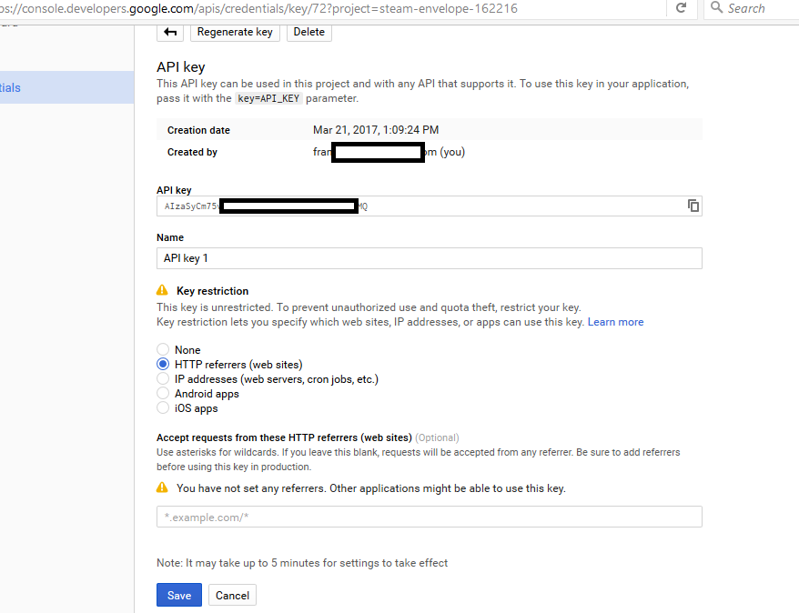Screen dimensions: 799x613
Task: Select Android apps restriction
Action: 163,394
